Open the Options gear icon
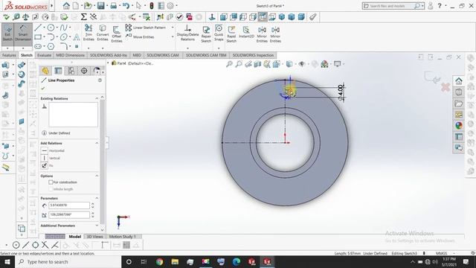 point(170,5)
